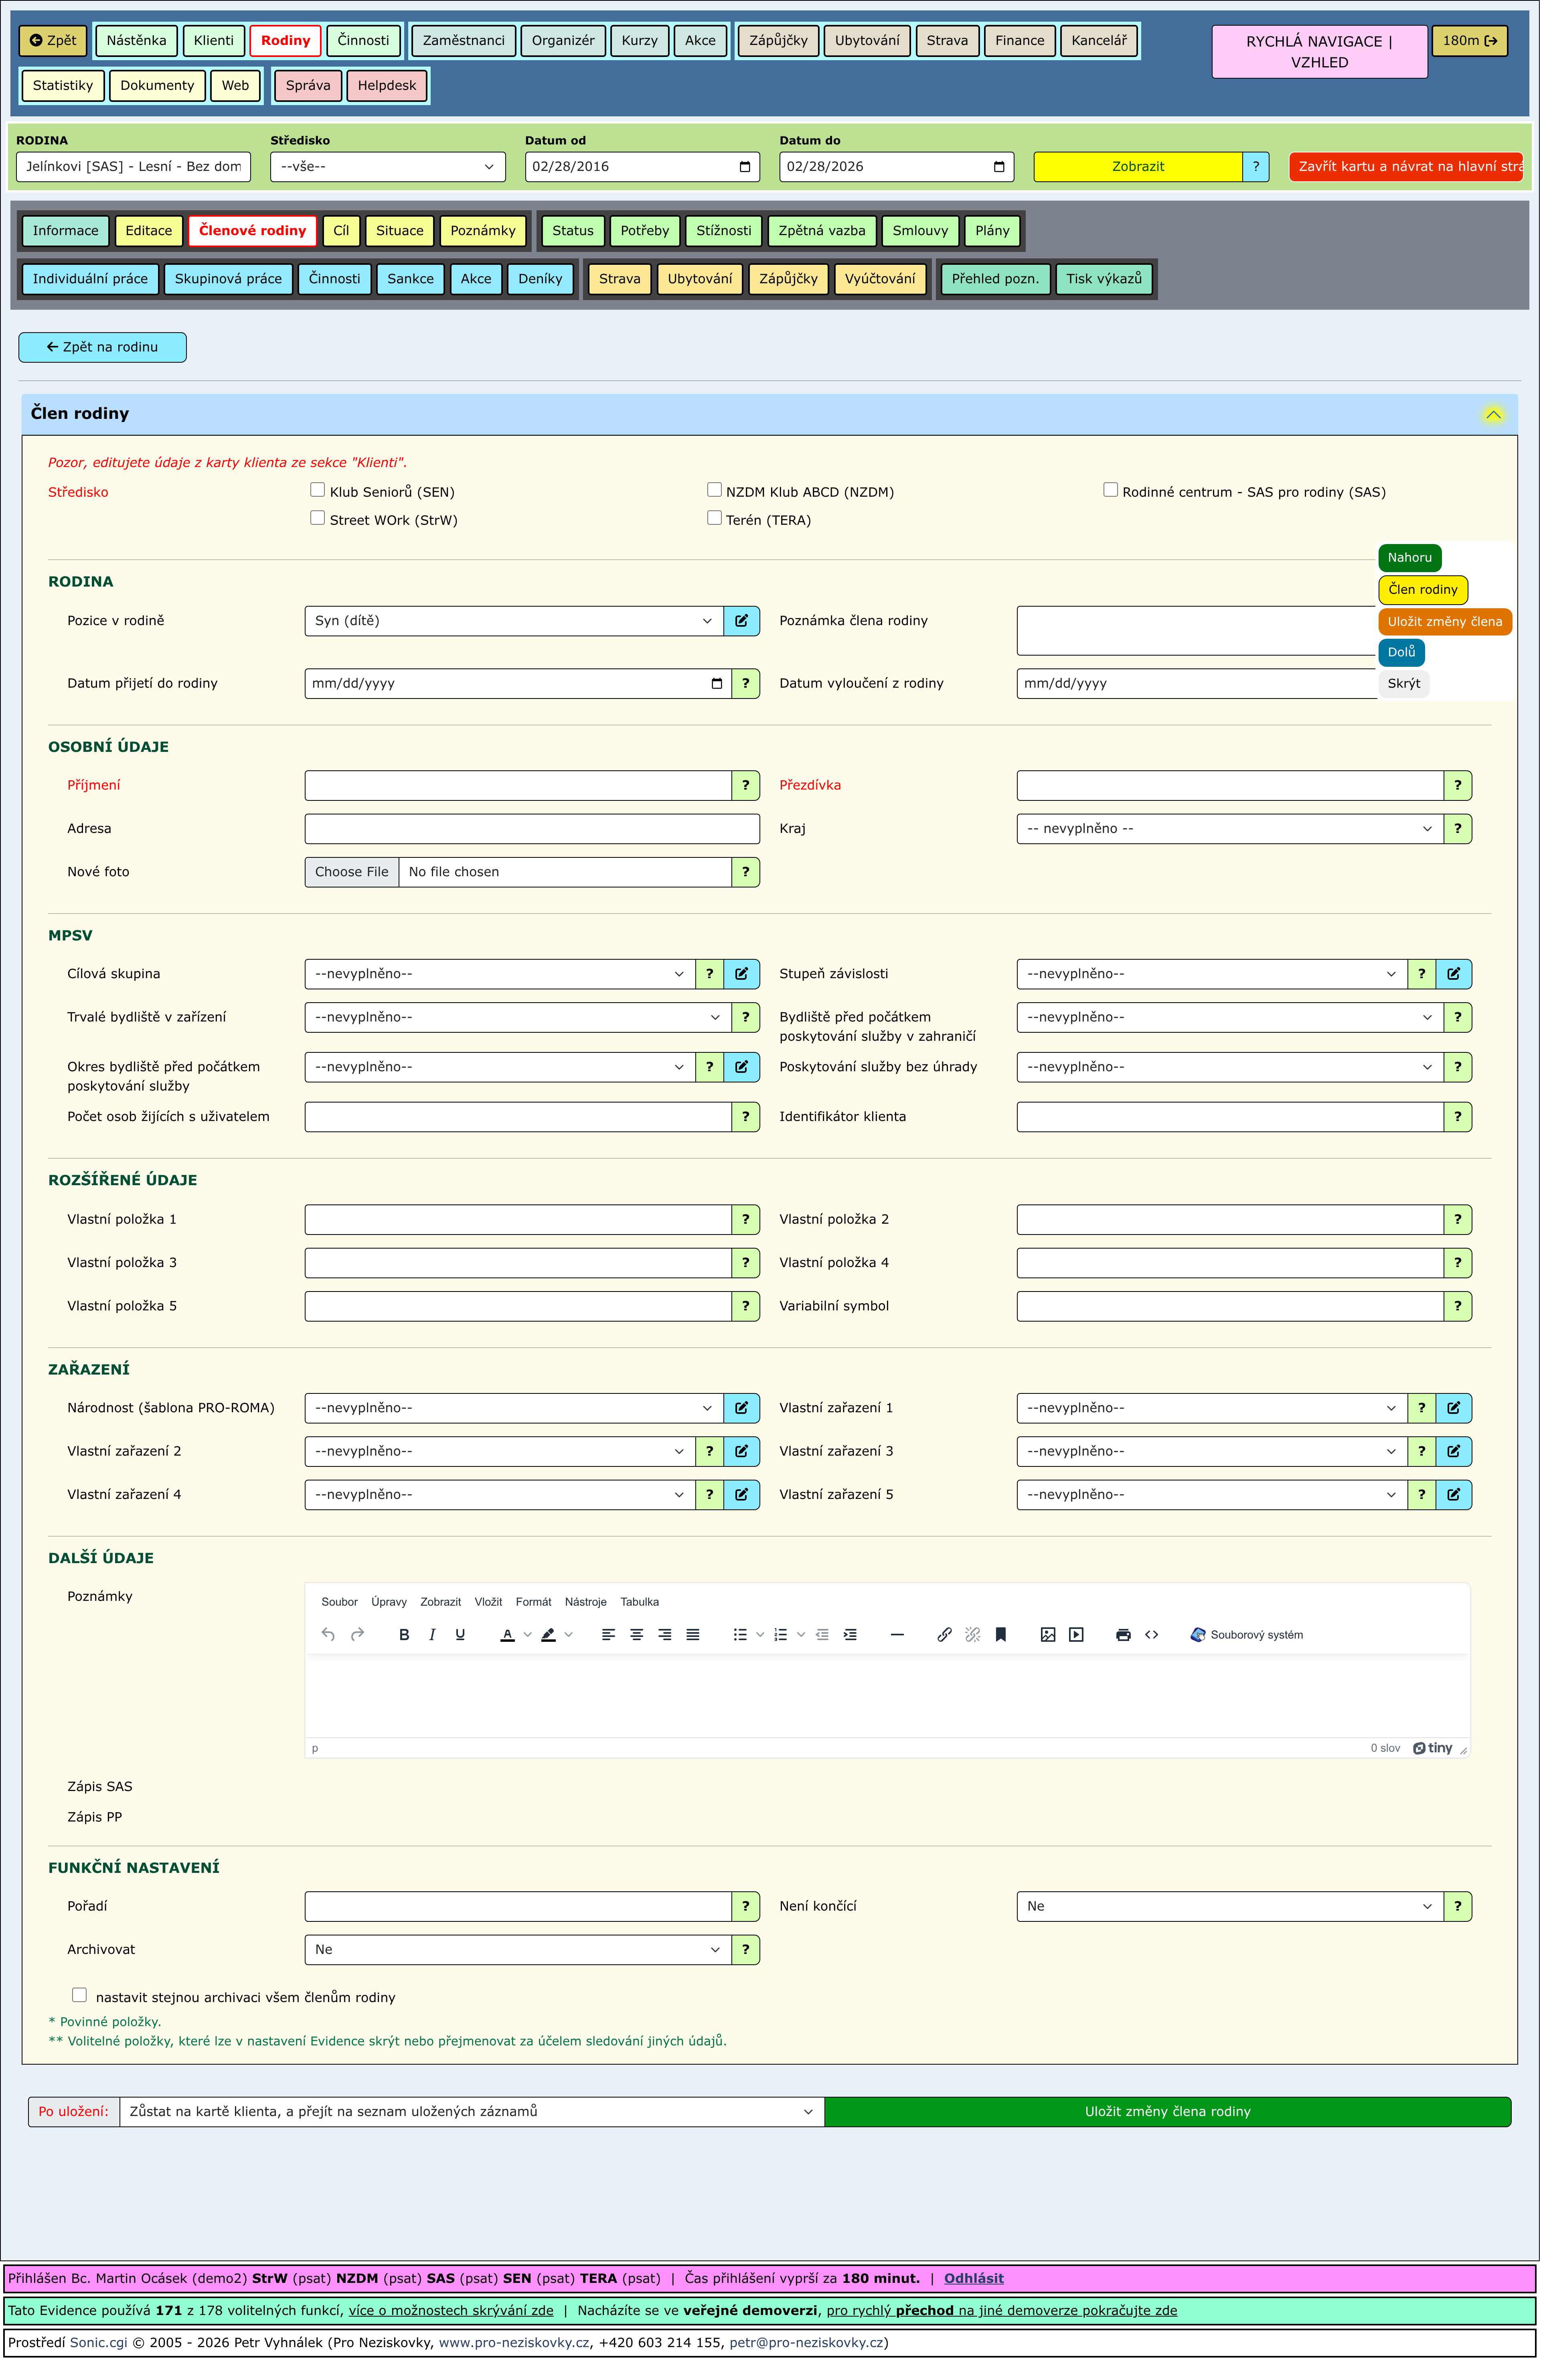Click Zpět na rodinu button
This screenshot has height=2380, width=1543.
click(x=103, y=348)
